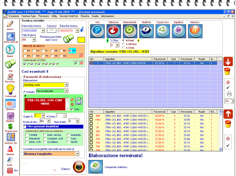Open the Colpi di gioco dropdown
Image resolution: width=236 pixels, height=176 pixels.
coord(34,39)
